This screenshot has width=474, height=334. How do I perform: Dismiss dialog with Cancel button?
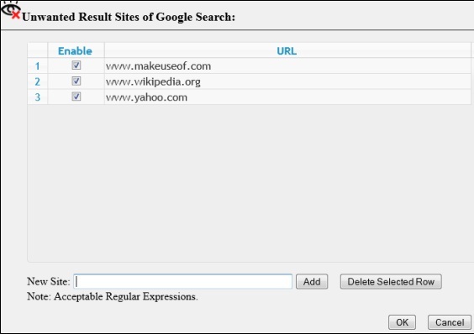point(450,322)
